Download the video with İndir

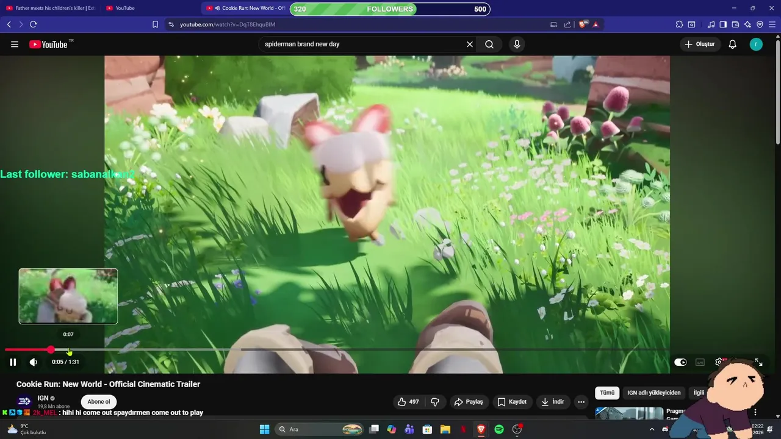[553, 402]
